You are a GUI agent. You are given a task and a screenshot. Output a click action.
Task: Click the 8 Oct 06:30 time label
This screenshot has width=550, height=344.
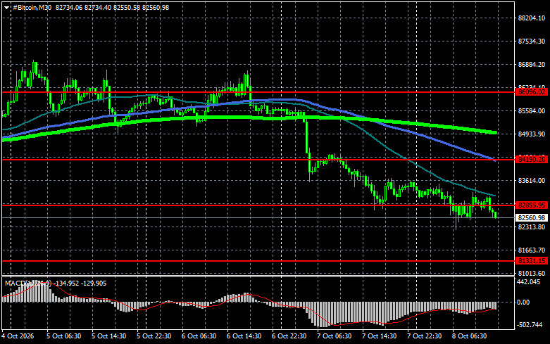pyautogui.click(x=469, y=336)
